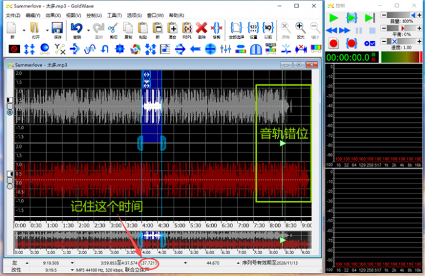Click the Zoom In (放大) magnifier icon

coord(301,29)
